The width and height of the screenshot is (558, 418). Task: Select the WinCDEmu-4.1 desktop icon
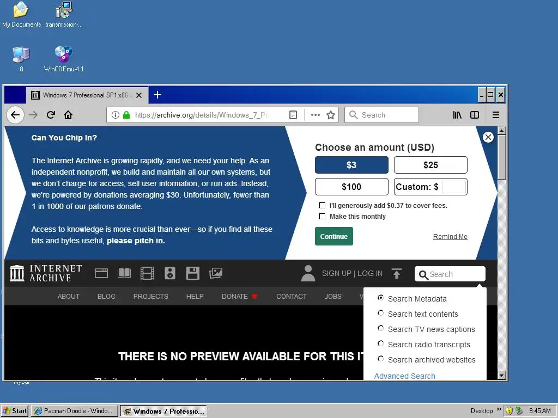[x=64, y=59]
